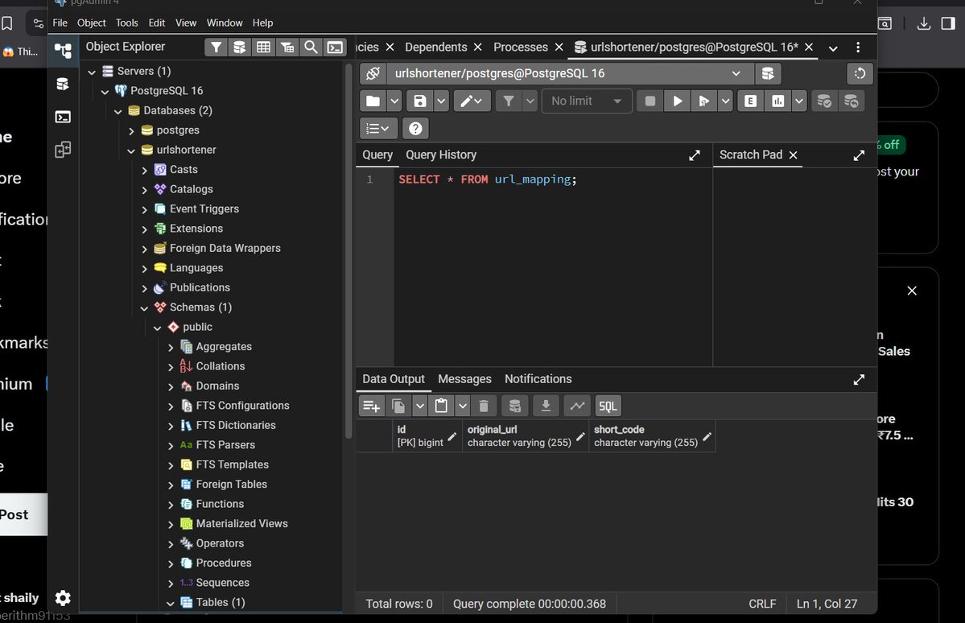Open the Copy options dropdown in Data Output

click(x=420, y=406)
